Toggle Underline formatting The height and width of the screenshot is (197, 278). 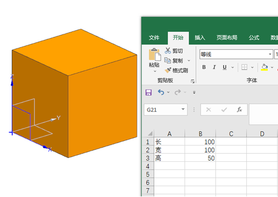225,67
